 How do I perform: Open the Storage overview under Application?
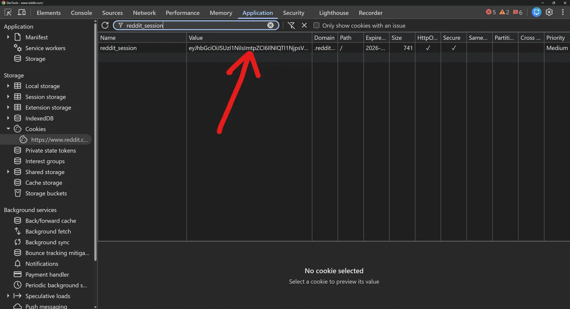pos(35,59)
